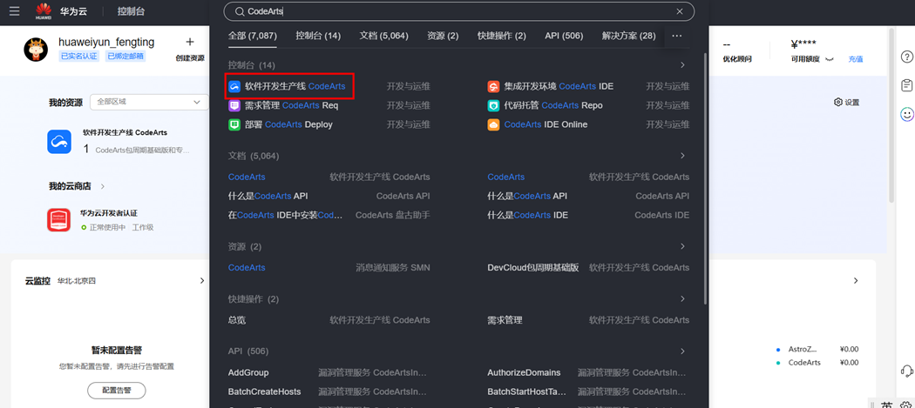The image size is (915, 408).
Task: Click the smiley assistant icon
Action: tap(906, 114)
